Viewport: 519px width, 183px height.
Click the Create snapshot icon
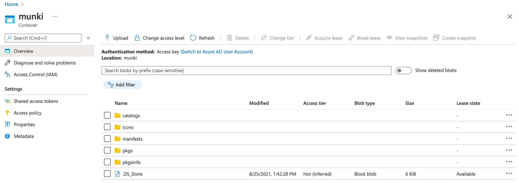pos(436,38)
